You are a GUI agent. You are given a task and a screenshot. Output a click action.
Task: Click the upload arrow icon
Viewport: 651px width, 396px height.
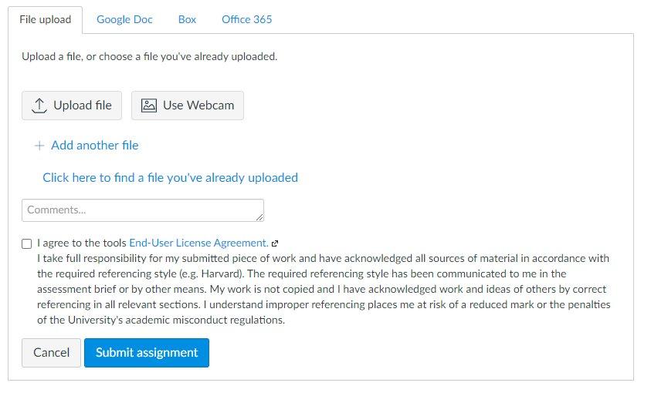click(39, 106)
